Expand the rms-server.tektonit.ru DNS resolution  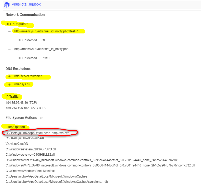coord(9,76)
